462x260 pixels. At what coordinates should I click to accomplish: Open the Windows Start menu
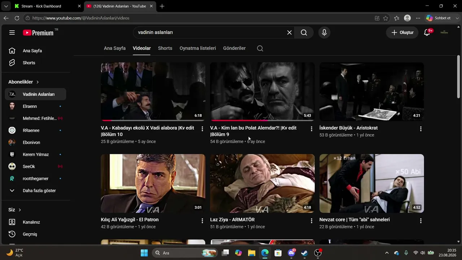[144, 253]
